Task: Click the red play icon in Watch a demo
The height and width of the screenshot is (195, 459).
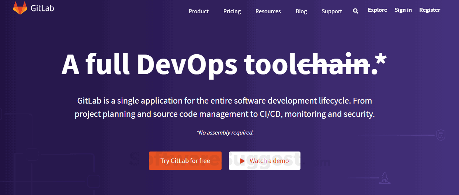Action: (242, 161)
